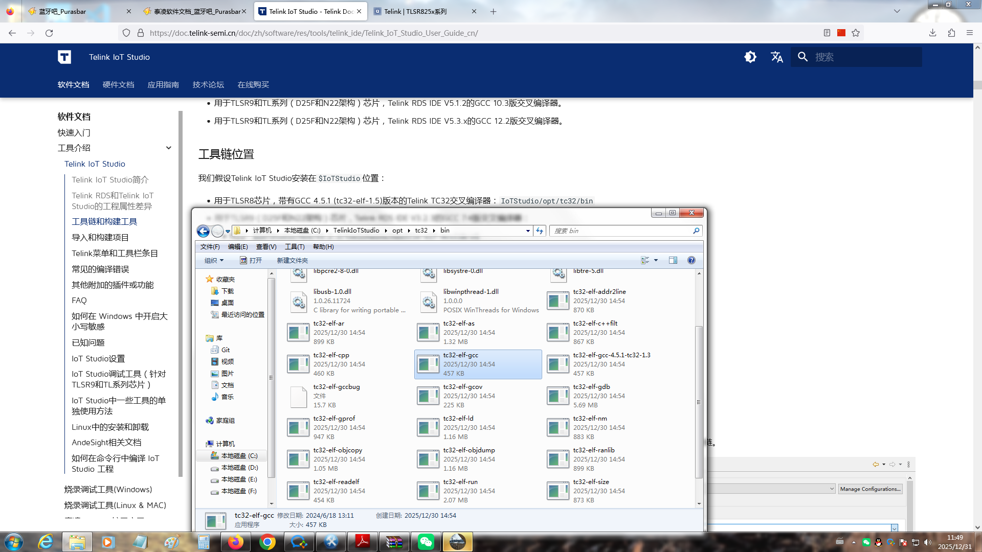Click the Firefox extensions icon
This screenshot has height=552, width=982.
pos(951,33)
